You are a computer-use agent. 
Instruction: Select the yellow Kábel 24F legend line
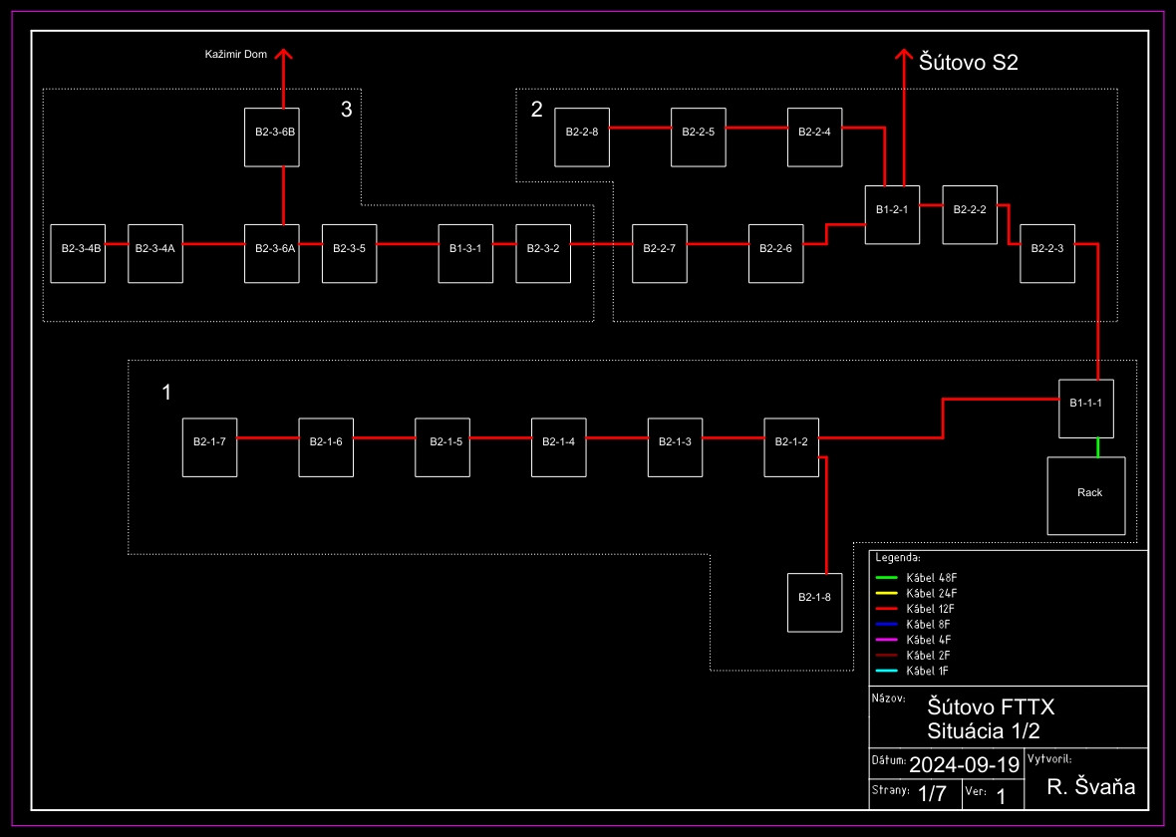tap(887, 594)
